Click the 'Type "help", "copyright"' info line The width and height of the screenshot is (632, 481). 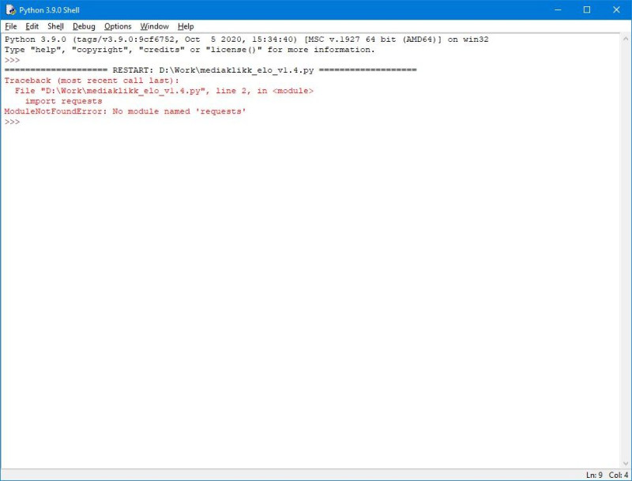[x=190, y=50]
